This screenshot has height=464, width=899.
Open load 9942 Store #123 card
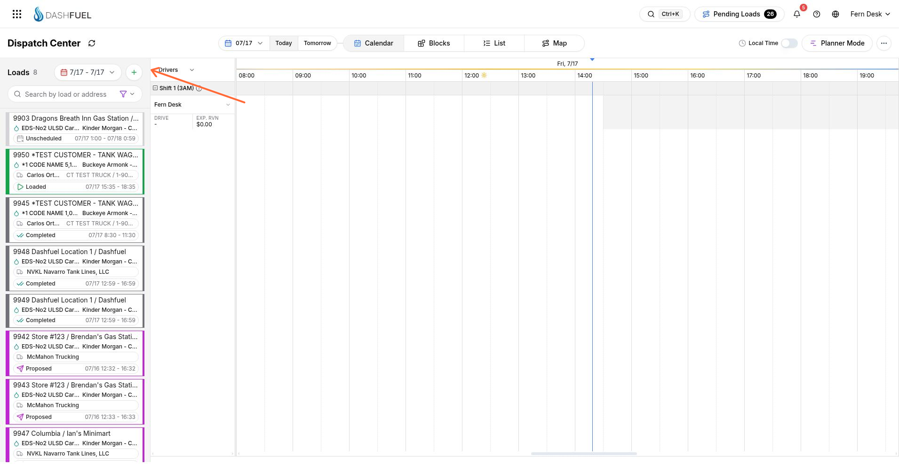pos(75,353)
